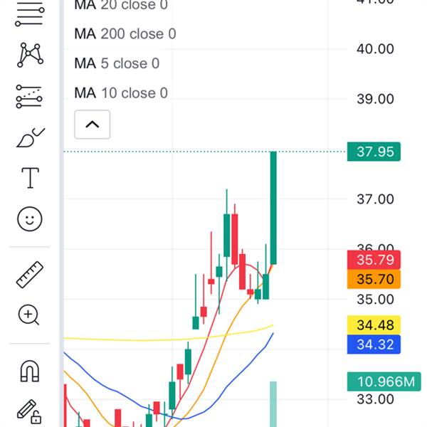The image size is (427, 427).
Task: Click the red 35.79 MA price label
Action: click(x=374, y=260)
